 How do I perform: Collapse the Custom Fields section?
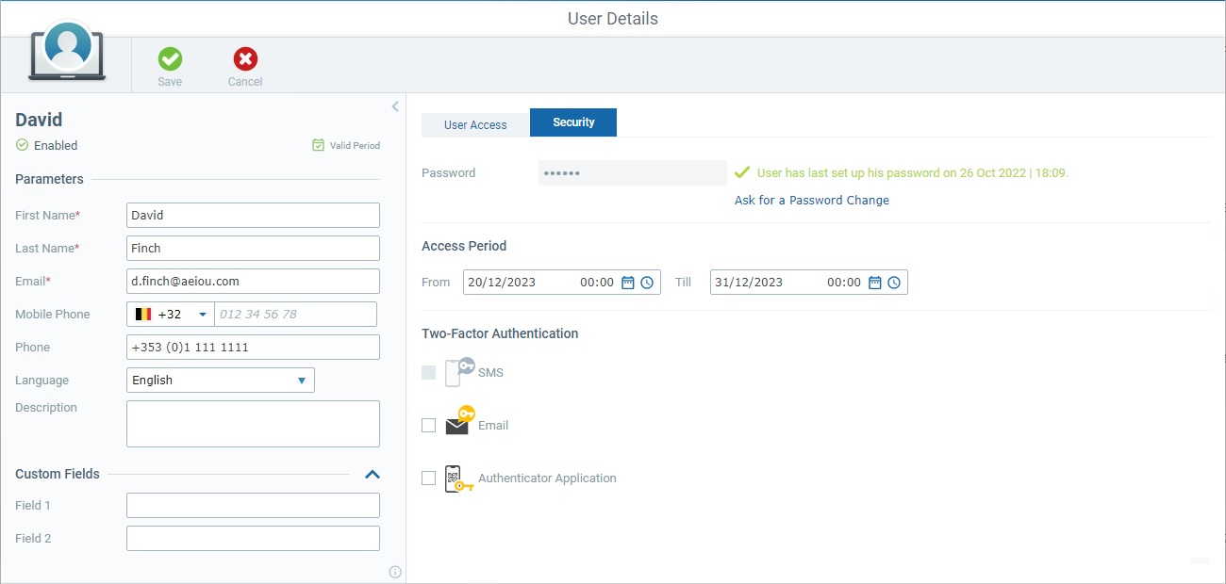(x=373, y=475)
